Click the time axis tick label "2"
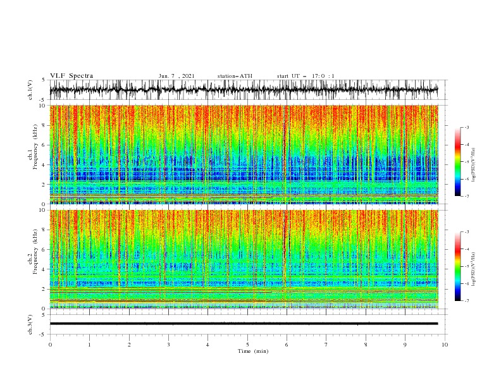The width and height of the screenshot is (501, 387). click(x=129, y=345)
